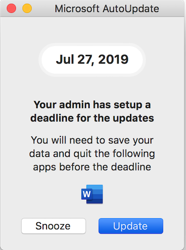Click the month Jul in deadline date

65,60
